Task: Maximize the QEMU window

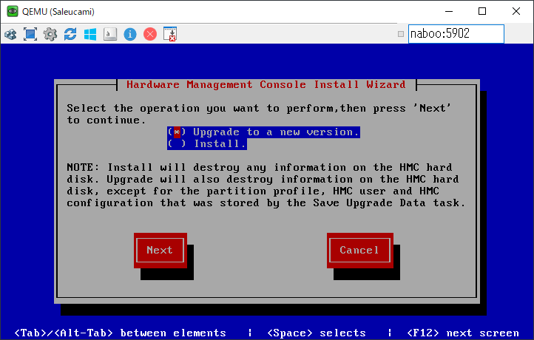Action: click(482, 11)
